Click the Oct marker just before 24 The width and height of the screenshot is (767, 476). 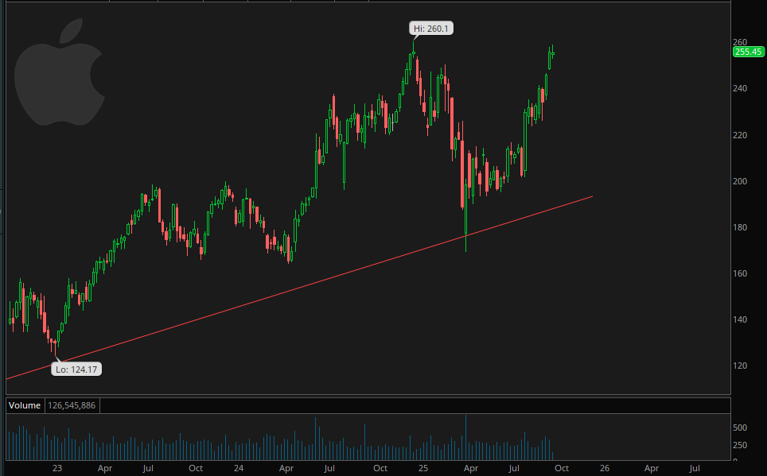click(x=196, y=468)
